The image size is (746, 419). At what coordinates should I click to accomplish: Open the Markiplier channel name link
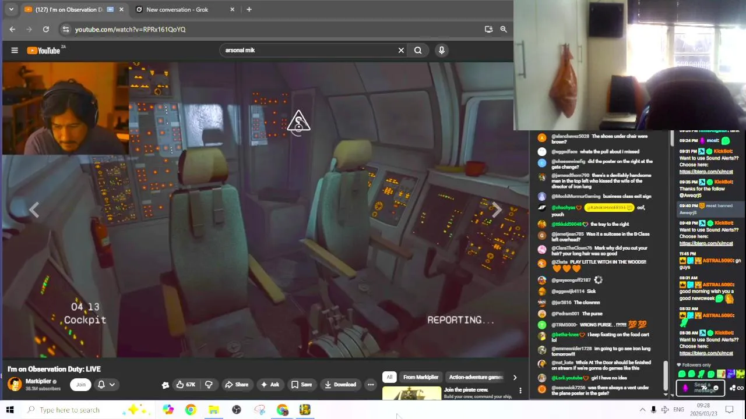pos(38,381)
